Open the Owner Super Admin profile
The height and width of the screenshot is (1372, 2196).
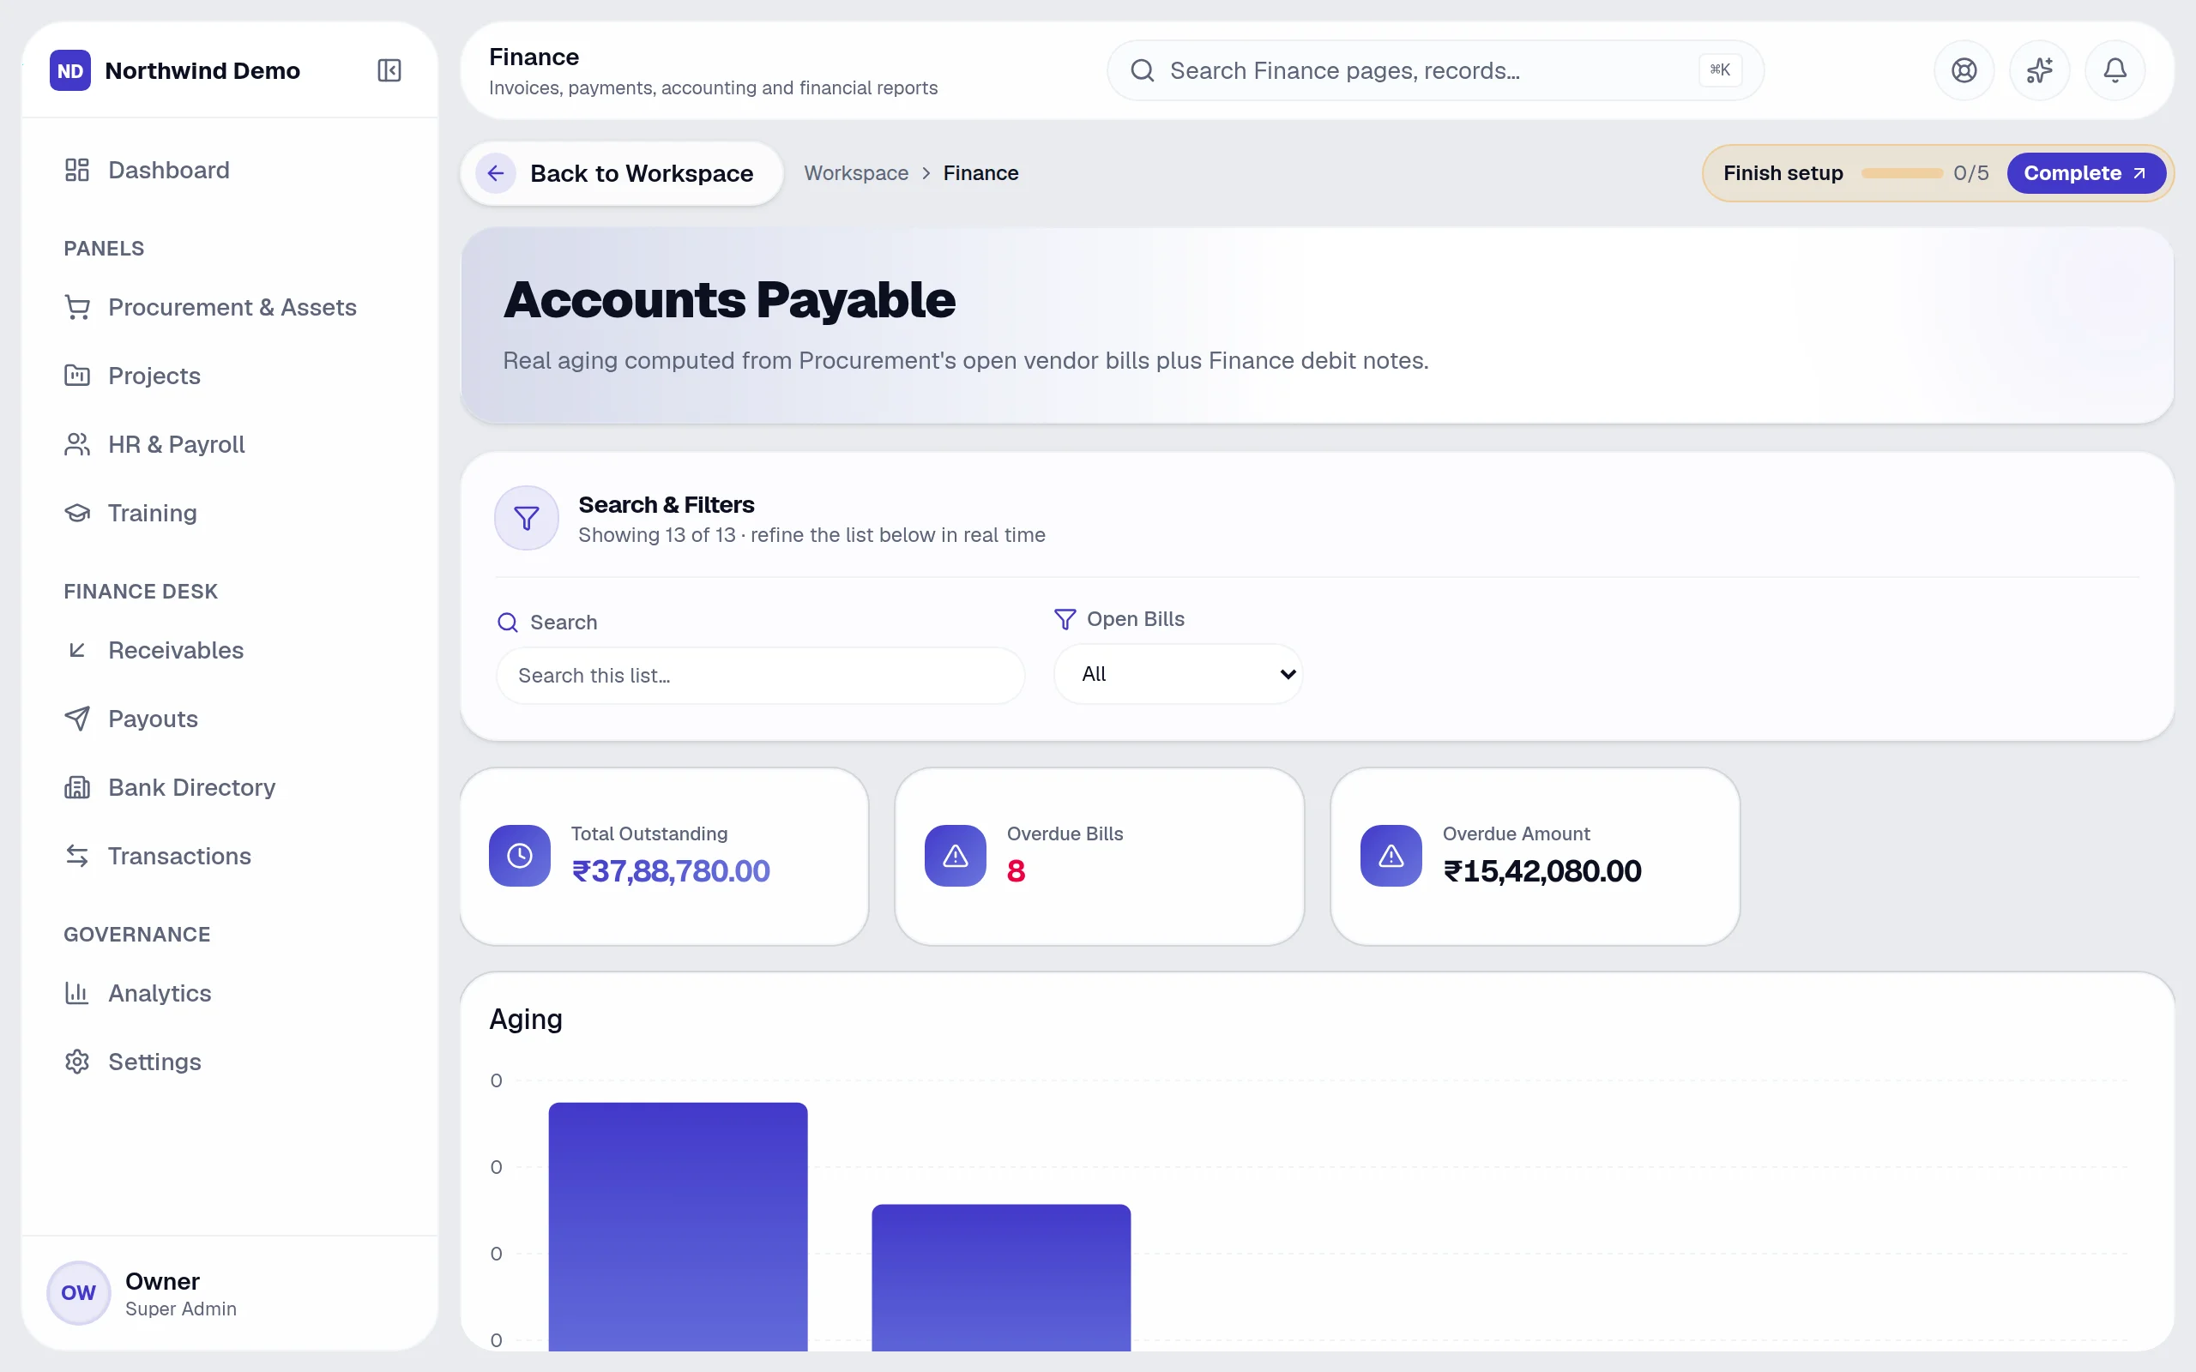231,1293
